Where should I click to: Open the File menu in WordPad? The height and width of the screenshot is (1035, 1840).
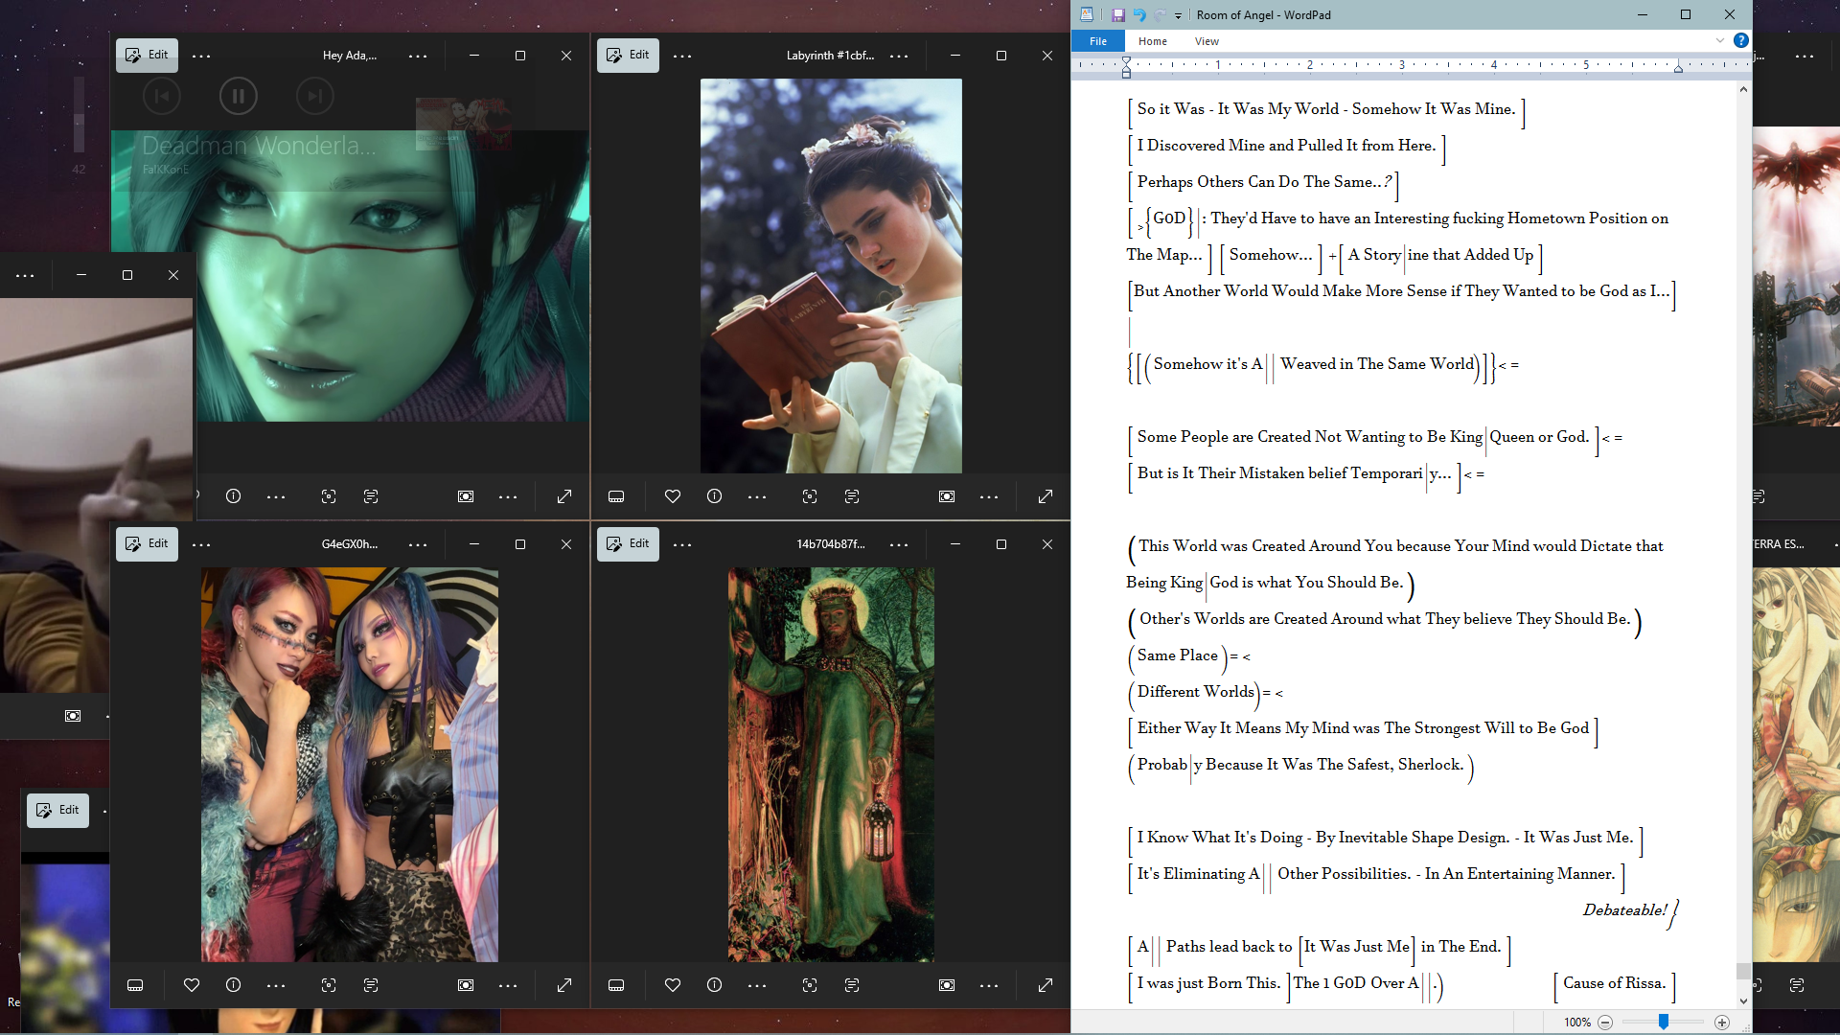[x=1098, y=41]
